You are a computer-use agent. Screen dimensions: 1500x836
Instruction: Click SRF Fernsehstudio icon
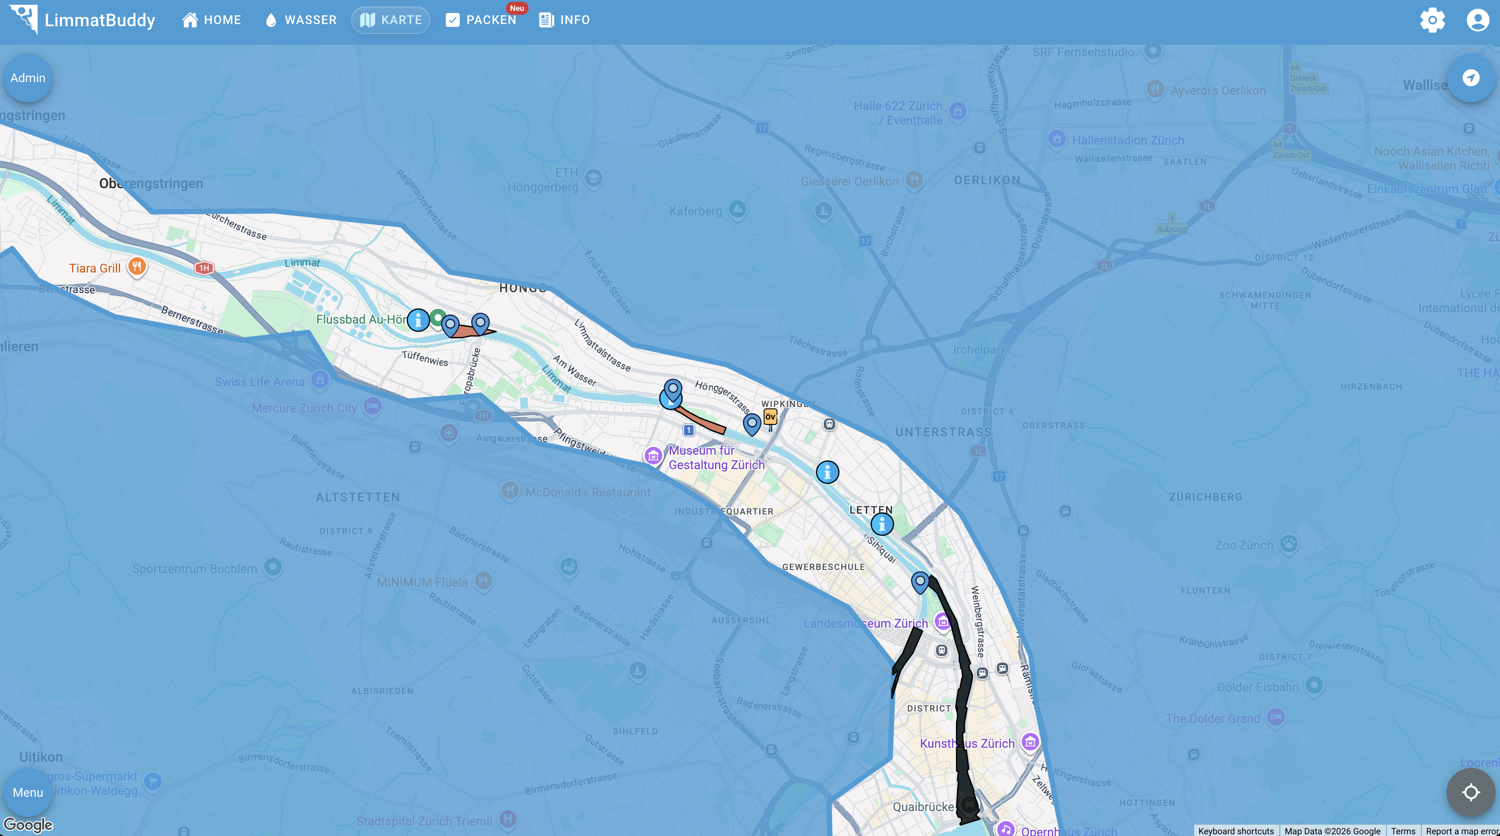click(1153, 51)
